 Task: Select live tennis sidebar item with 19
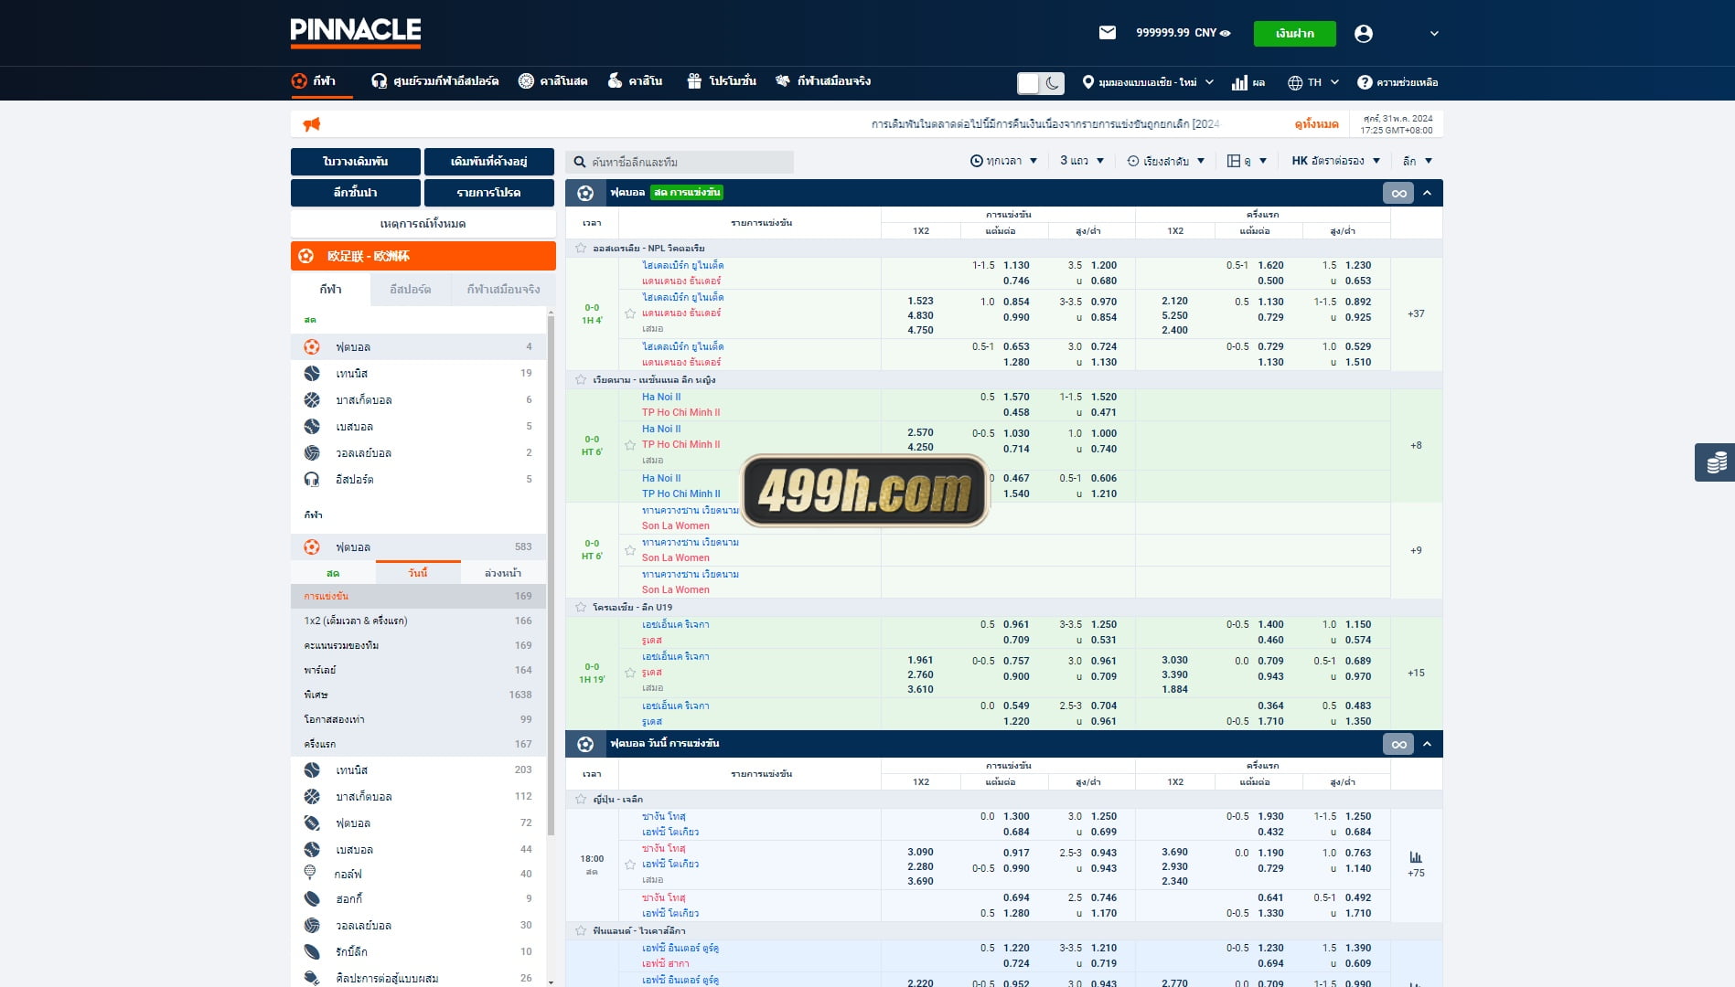419,373
